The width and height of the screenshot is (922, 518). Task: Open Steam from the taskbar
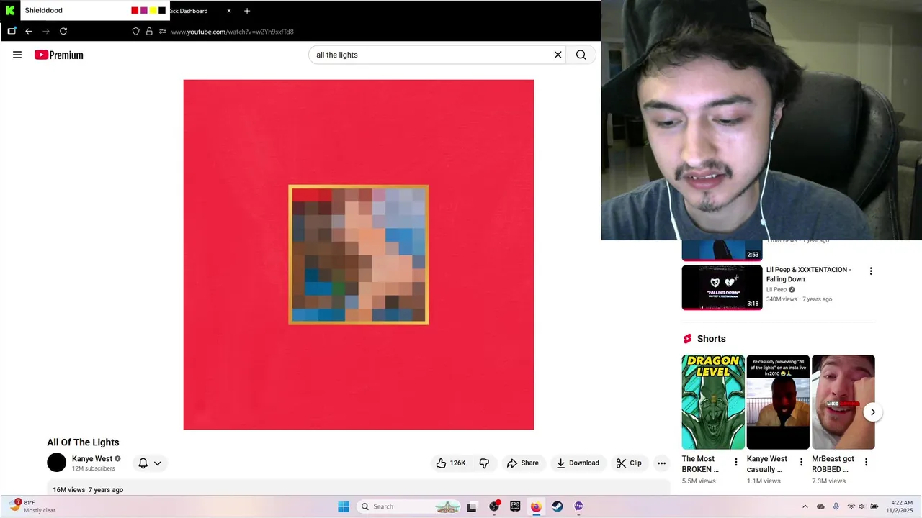[x=558, y=506]
